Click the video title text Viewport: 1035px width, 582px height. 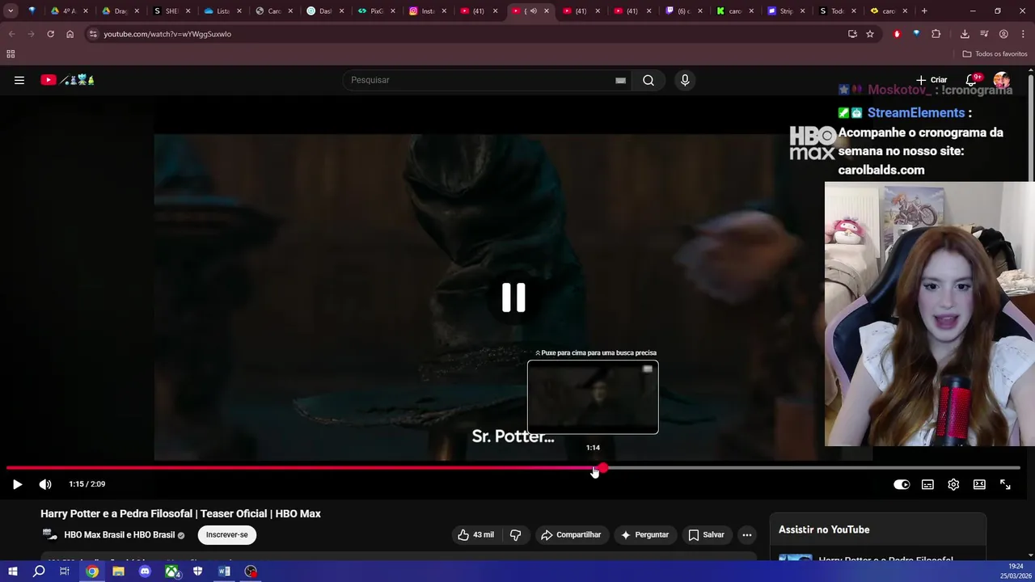pos(180,514)
